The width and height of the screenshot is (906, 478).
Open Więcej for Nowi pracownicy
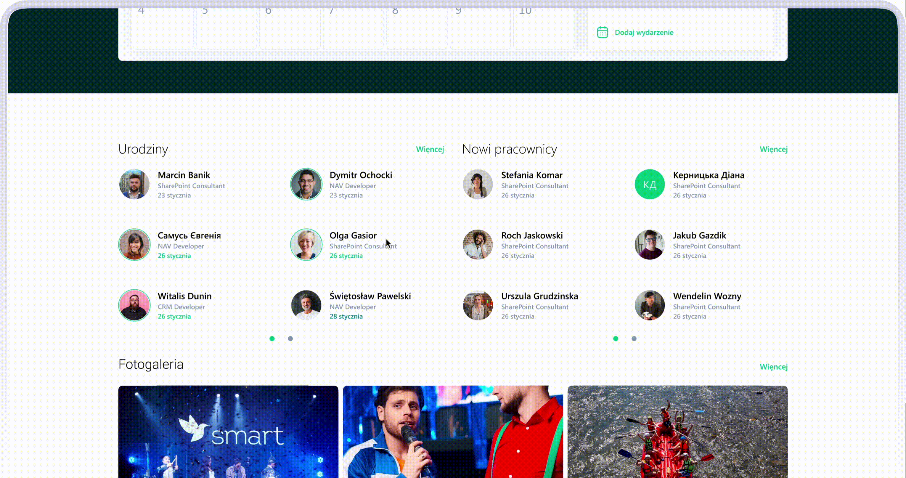pos(773,149)
